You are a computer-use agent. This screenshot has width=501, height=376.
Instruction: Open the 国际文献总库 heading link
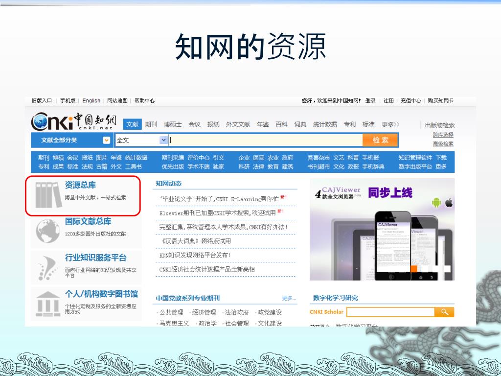[88, 221]
